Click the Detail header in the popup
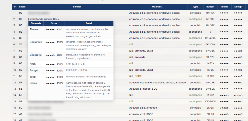 (89, 23)
